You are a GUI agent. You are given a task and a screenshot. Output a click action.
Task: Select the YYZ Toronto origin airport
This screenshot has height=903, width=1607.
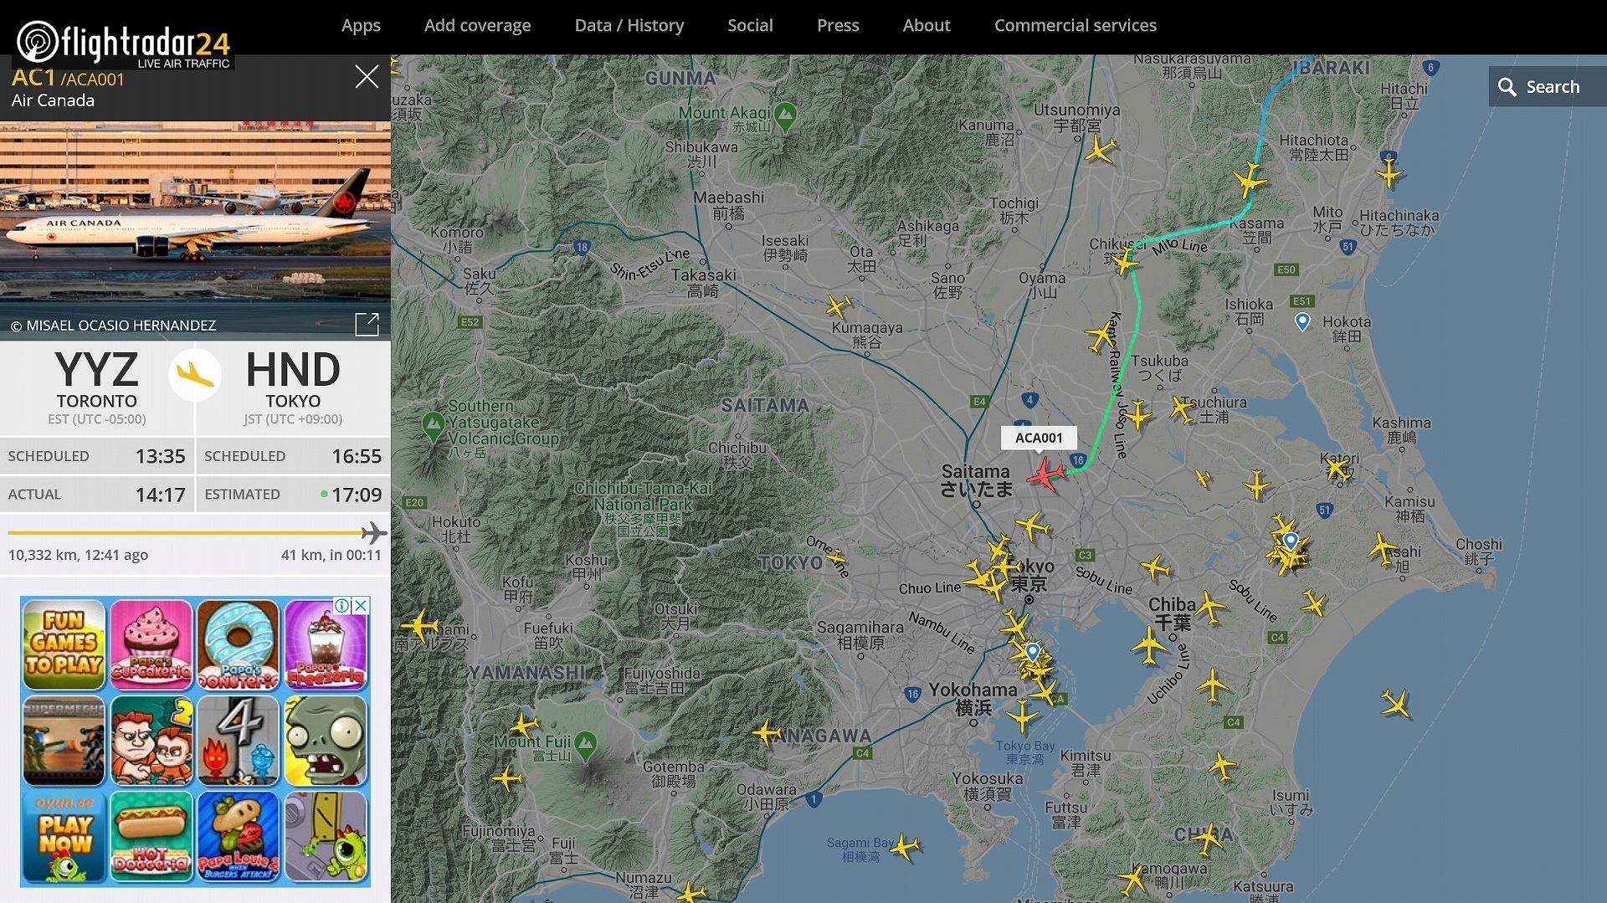click(x=97, y=386)
